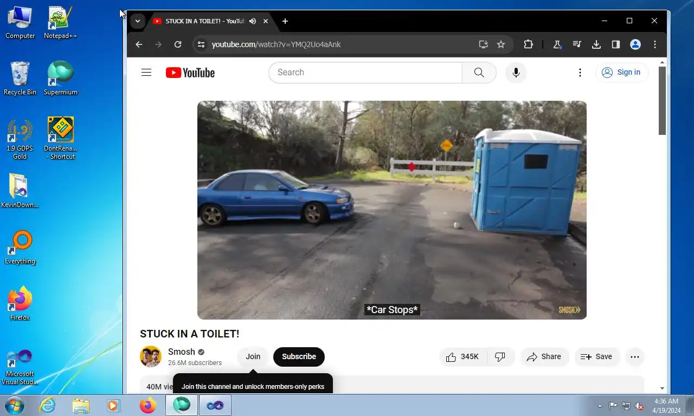This screenshot has width=694, height=416.
Task: Toggle the side panel icon
Action: 616,44
